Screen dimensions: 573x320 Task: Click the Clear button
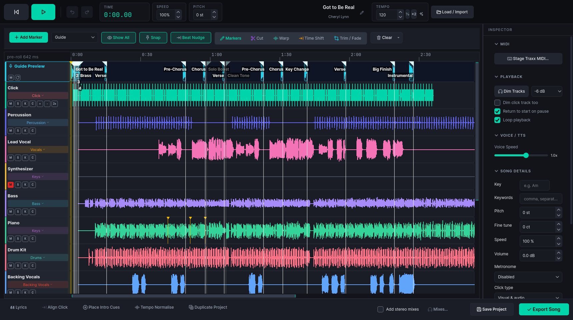tap(384, 38)
